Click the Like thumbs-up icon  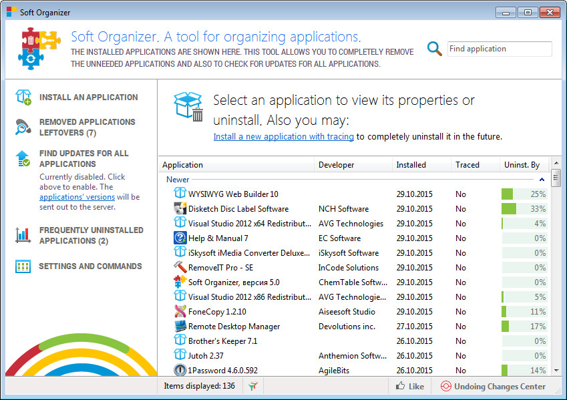click(400, 386)
